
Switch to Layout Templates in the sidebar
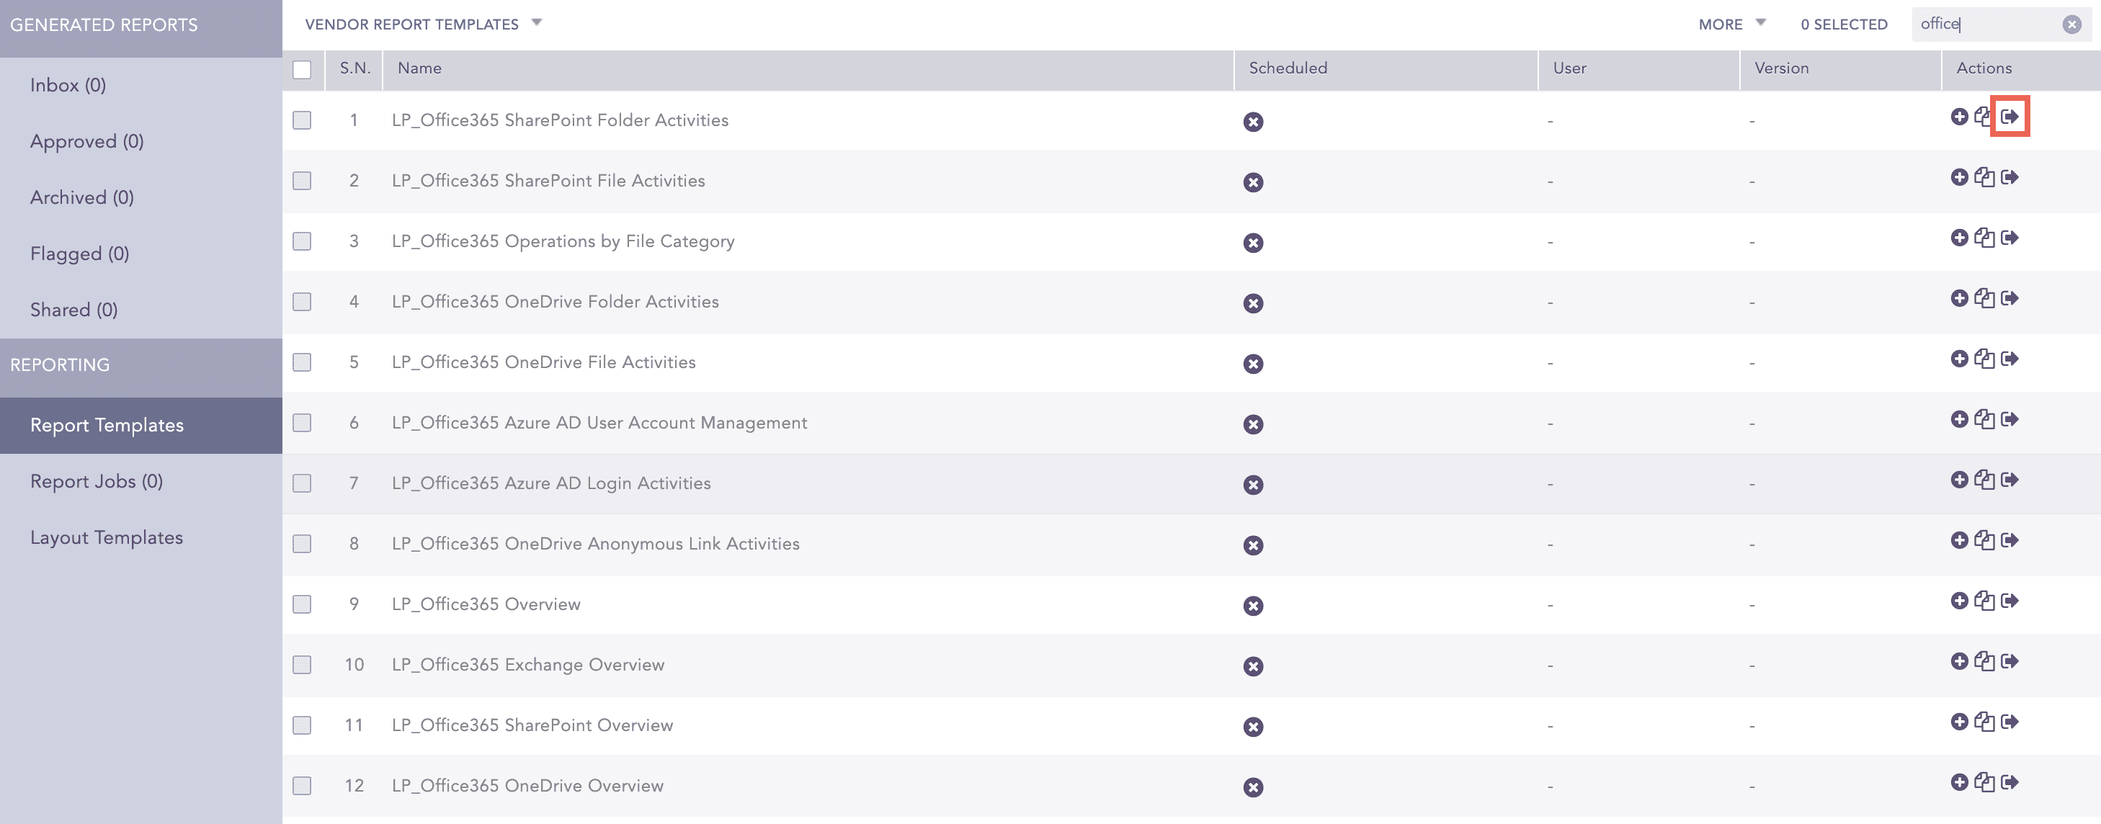(106, 537)
